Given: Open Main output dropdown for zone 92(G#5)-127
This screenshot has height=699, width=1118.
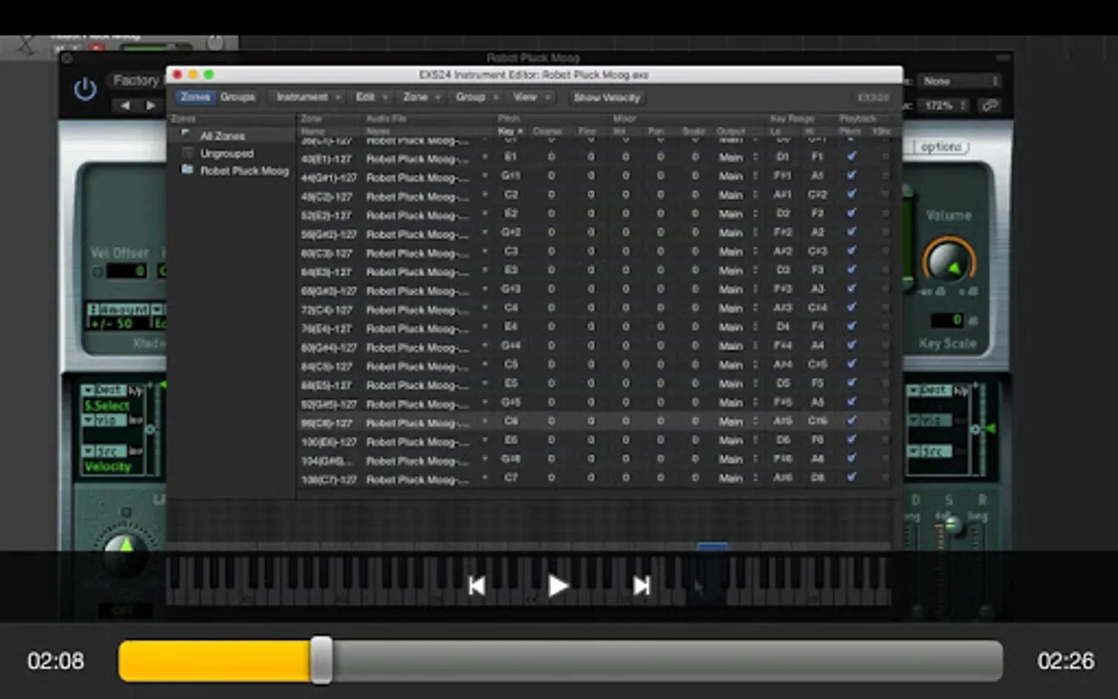Looking at the screenshot, I should tap(737, 403).
